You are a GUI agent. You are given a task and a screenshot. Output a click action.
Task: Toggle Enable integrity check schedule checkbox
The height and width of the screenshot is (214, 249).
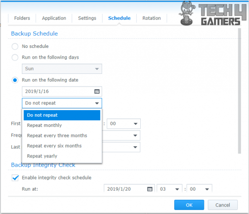pos(15,178)
